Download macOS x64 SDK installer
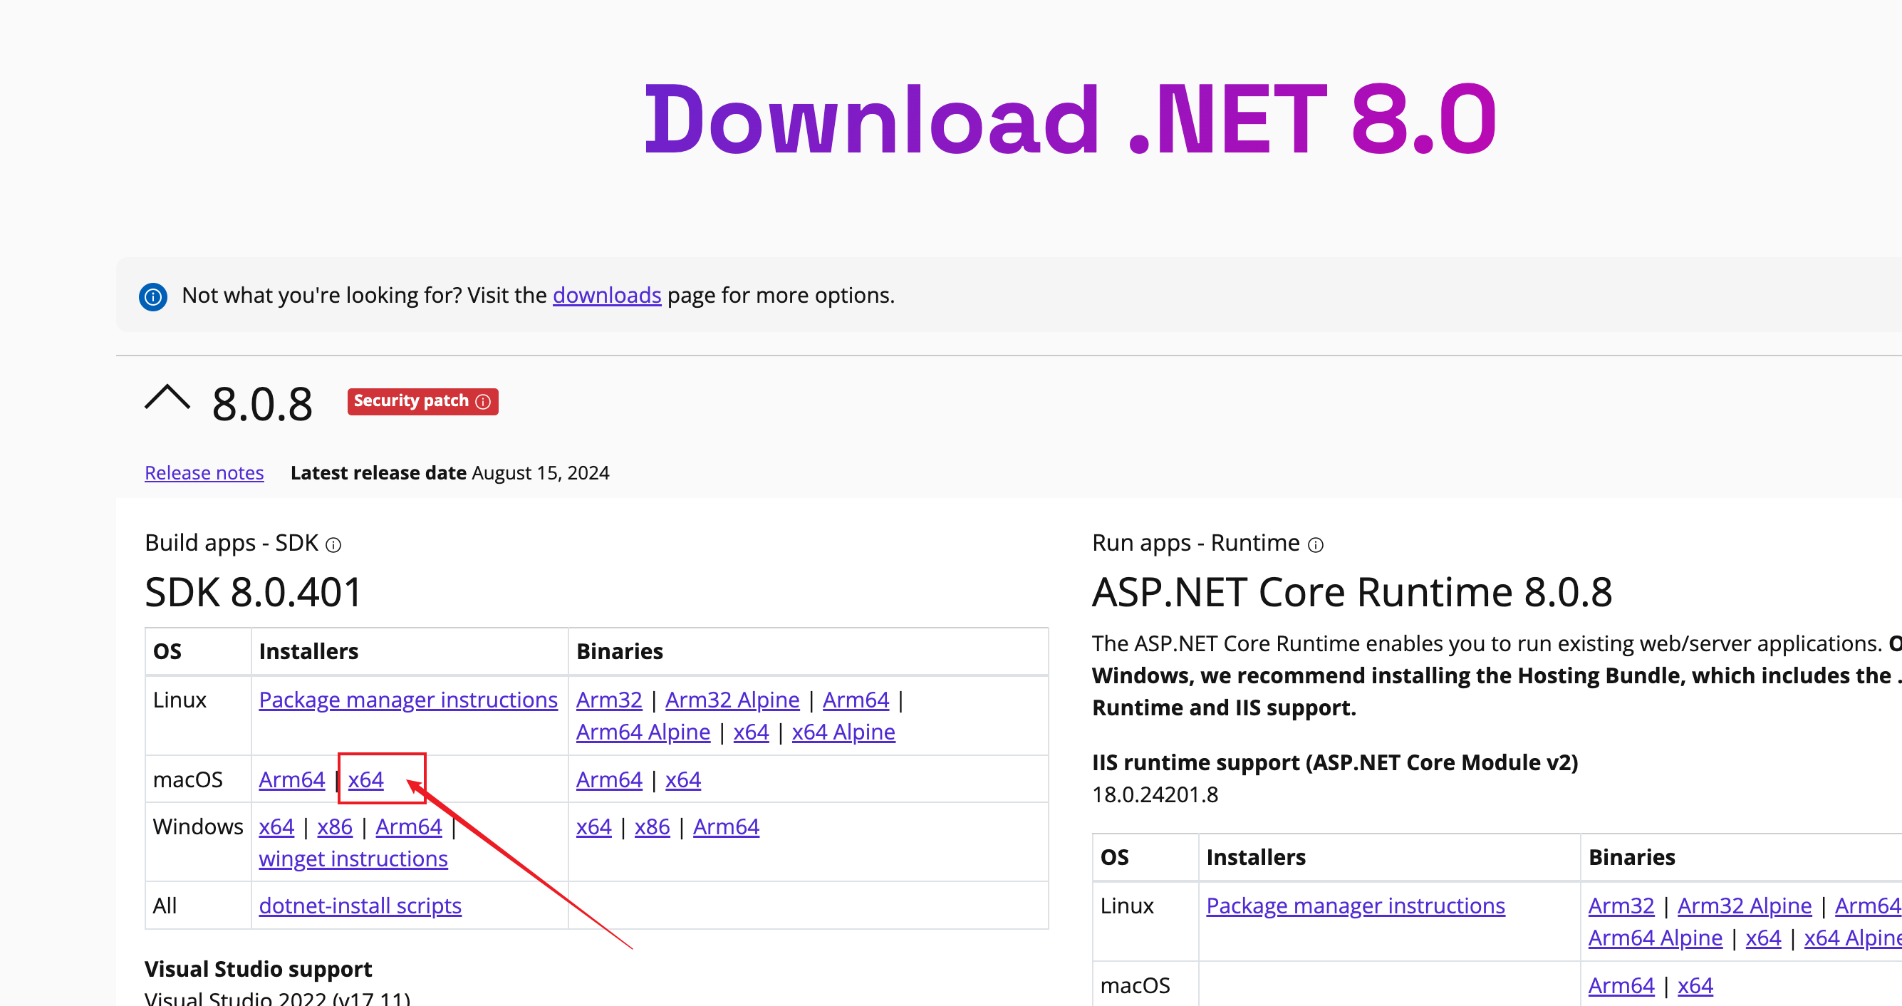 click(365, 779)
